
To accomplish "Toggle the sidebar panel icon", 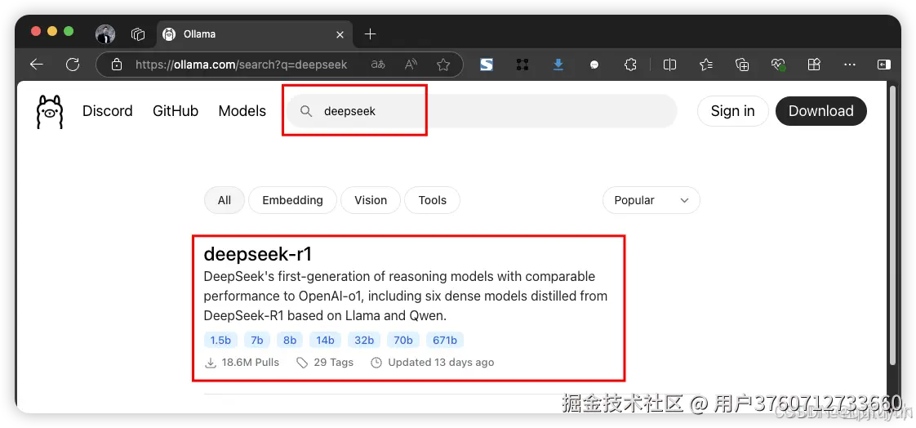I will pos(883,65).
